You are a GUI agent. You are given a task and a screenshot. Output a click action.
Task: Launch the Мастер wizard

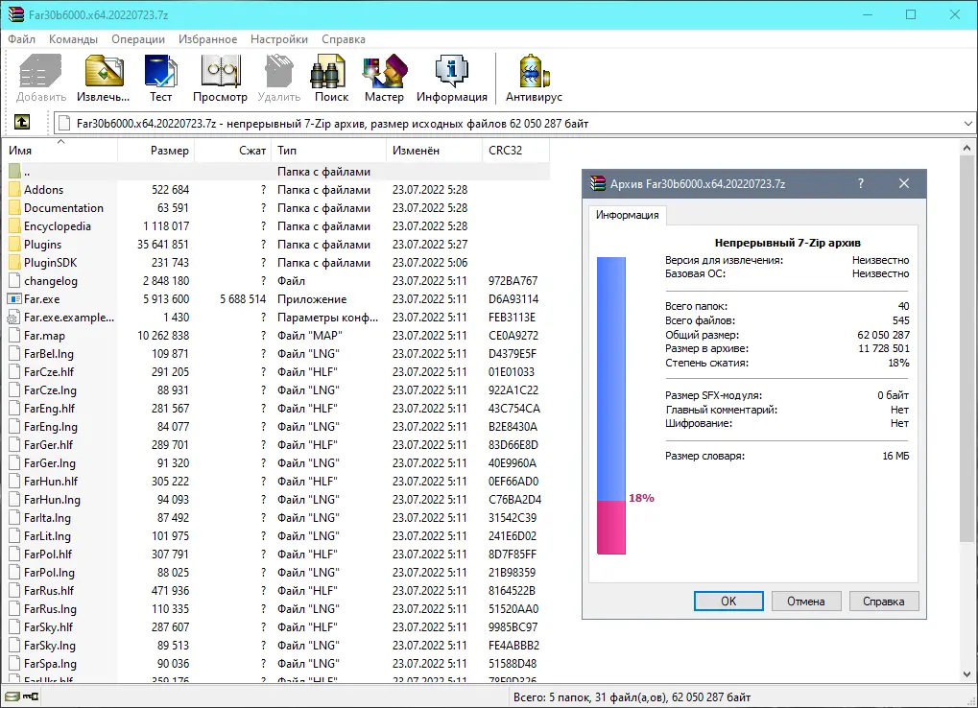(384, 78)
